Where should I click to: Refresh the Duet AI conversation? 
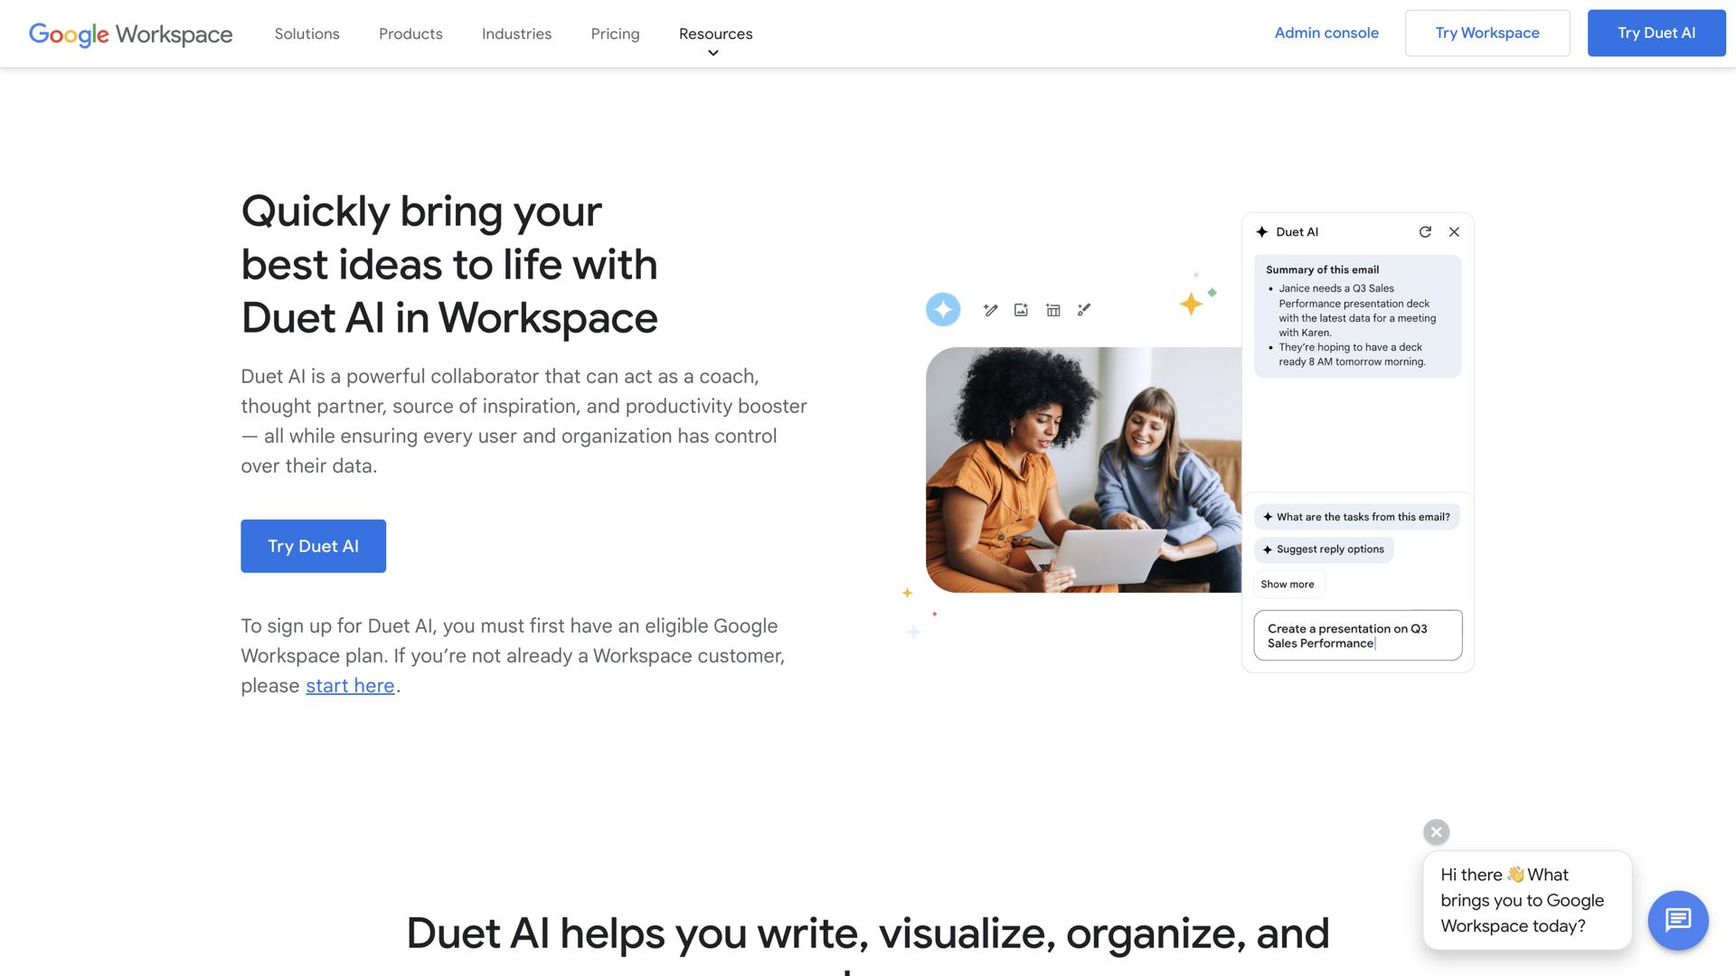click(1426, 231)
